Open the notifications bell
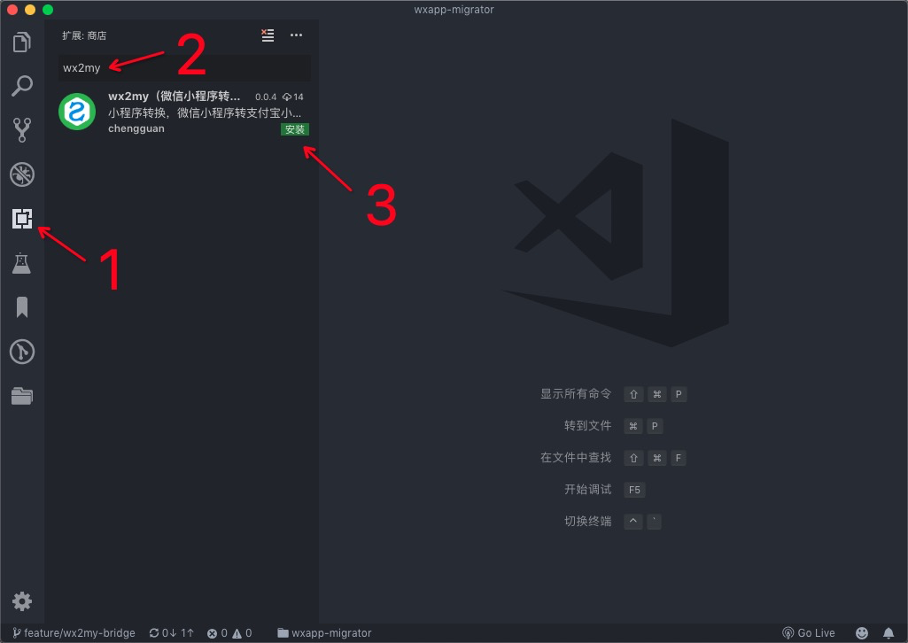The image size is (908, 643). pos(889,633)
